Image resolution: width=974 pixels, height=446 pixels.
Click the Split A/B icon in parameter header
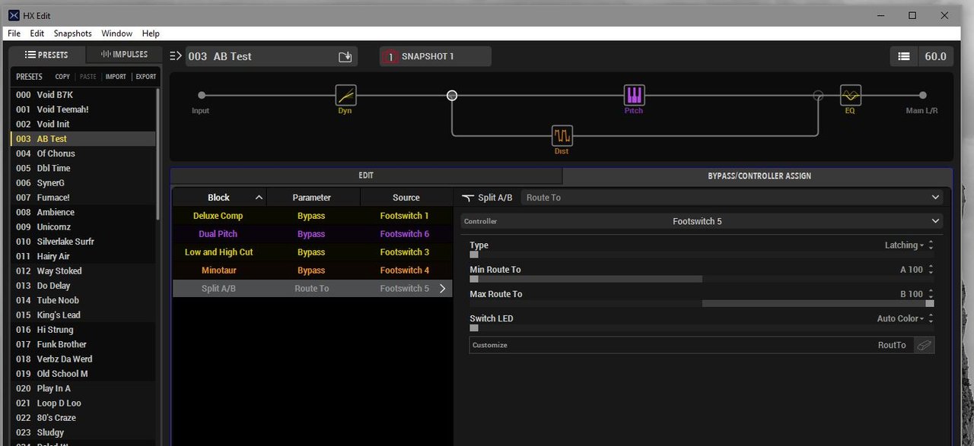pyautogui.click(x=468, y=198)
